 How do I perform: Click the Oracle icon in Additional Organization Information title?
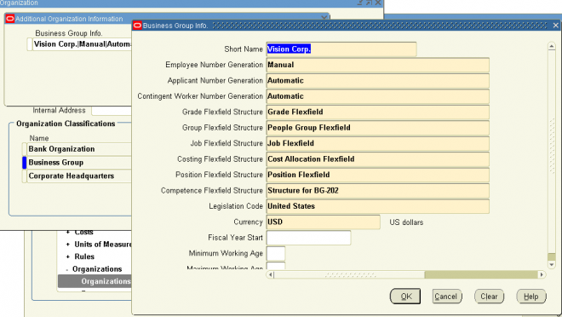(10, 19)
